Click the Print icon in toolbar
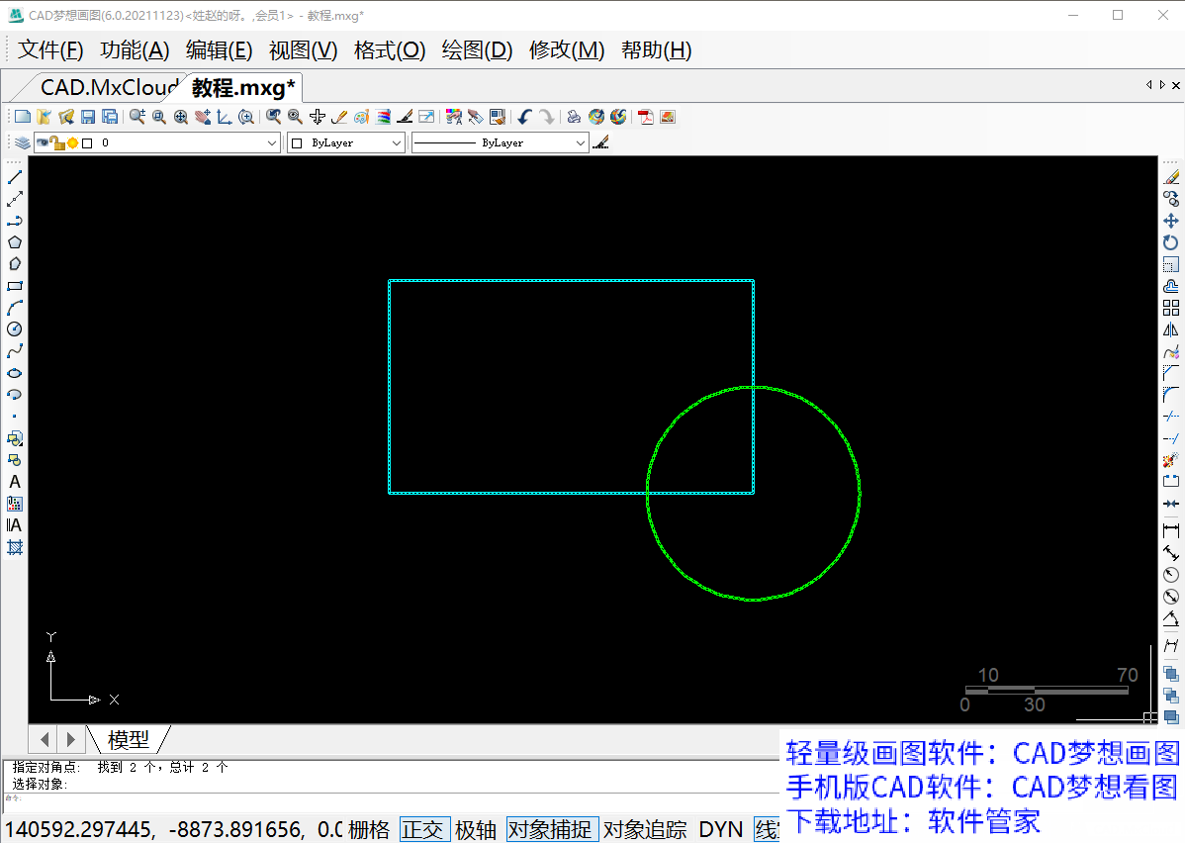Viewport: 1185px width, 843px height. tap(575, 117)
